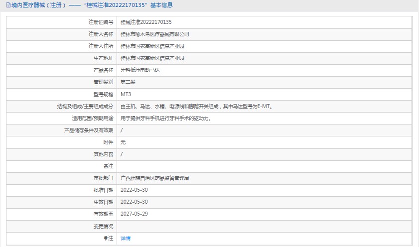This screenshot has height=247, width=419.
Task: Click the 管理类别 label
Action: (104, 82)
